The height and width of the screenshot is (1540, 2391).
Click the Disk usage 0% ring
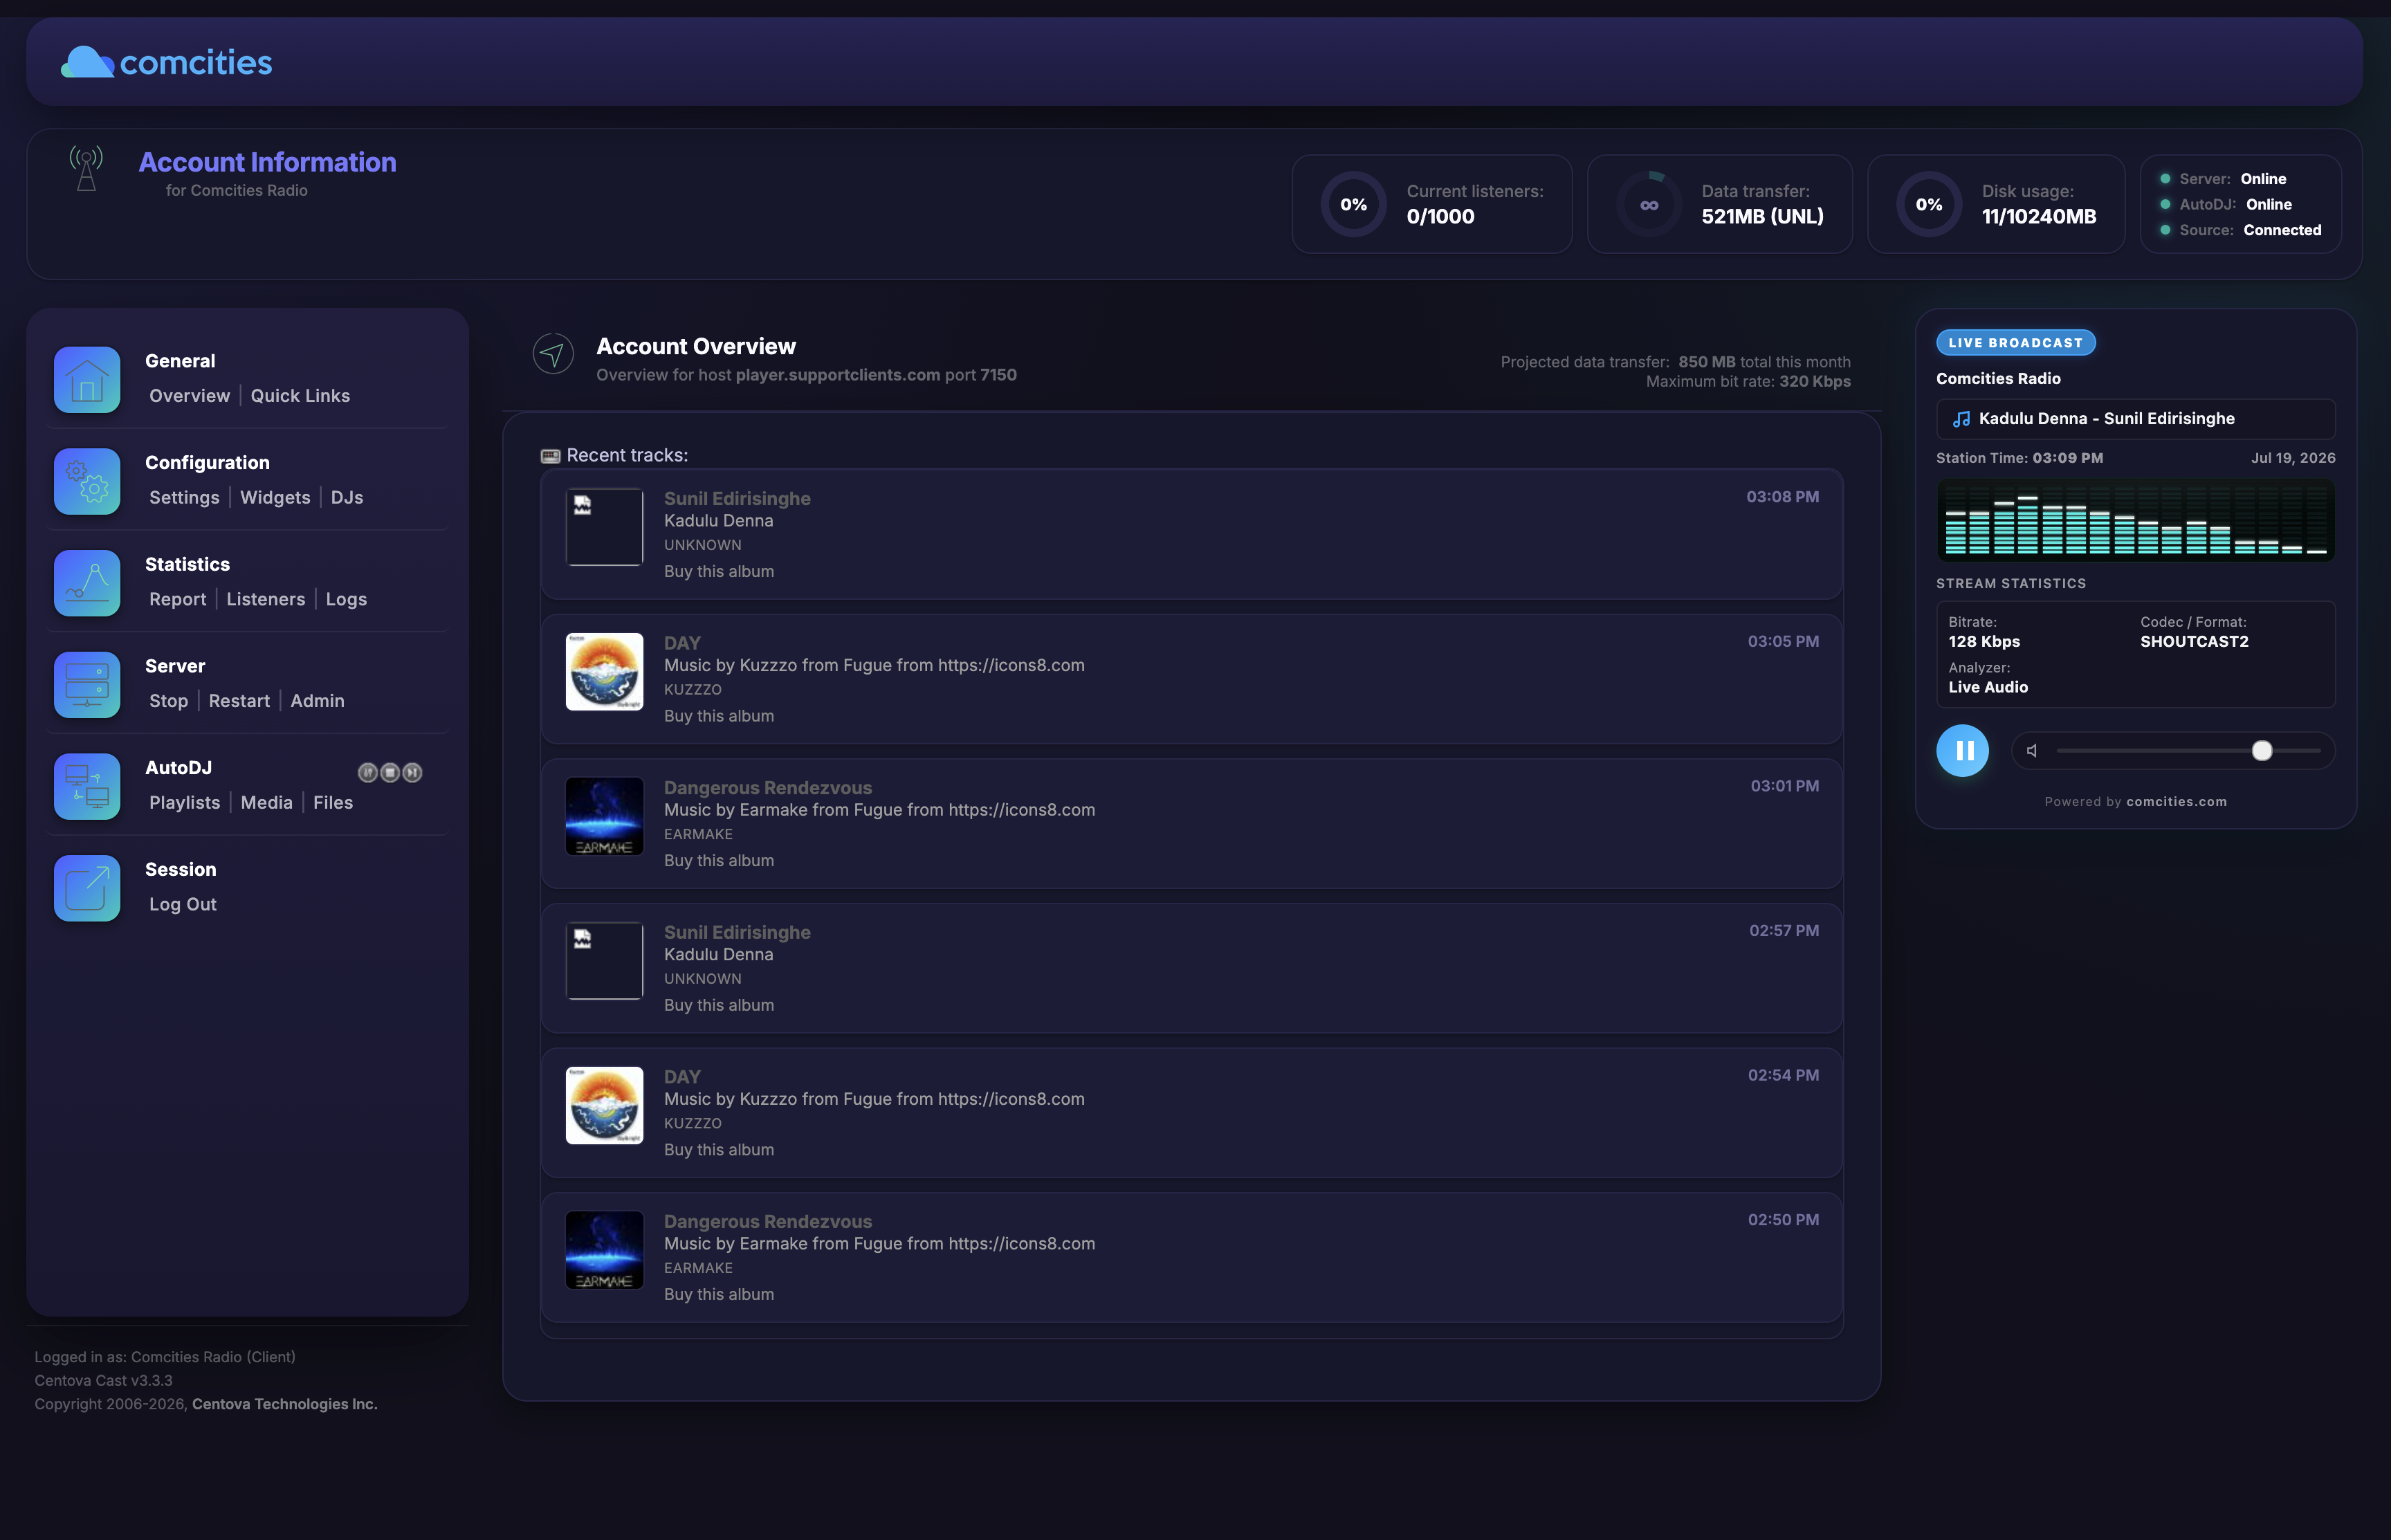(x=1929, y=204)
